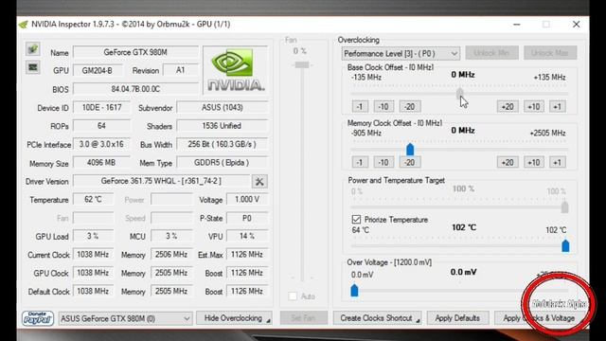Image resolution: width=606 pixels, height=341 pixels.
Task: Click the Over Voltage slider handle
Action: pyautogui.click(x=354, y=291)
